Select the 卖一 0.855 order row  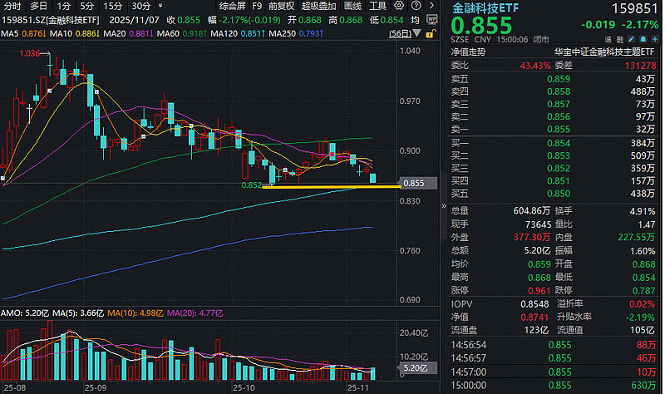(x=553, y=130)
